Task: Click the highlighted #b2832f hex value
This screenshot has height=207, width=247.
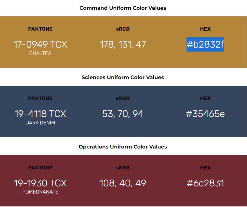Action: (205, 44)
